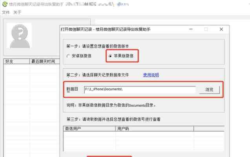Open the 使用说明 link
This screenshot has width=250, height=157.
tap(151, 75)
